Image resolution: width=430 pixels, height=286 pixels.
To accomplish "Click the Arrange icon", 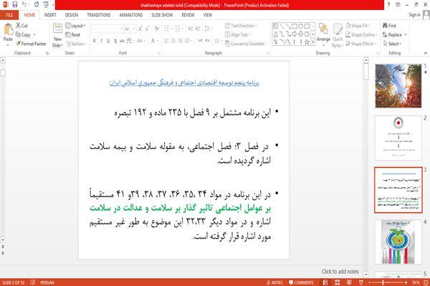I will point(323,29).
